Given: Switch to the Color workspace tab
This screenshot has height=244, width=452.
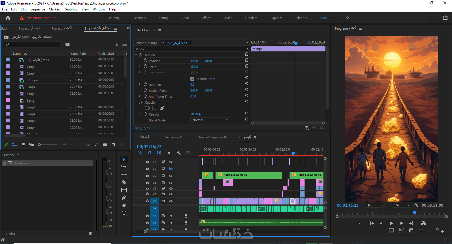Looking at the screenshot, I should tap(185, 18).
